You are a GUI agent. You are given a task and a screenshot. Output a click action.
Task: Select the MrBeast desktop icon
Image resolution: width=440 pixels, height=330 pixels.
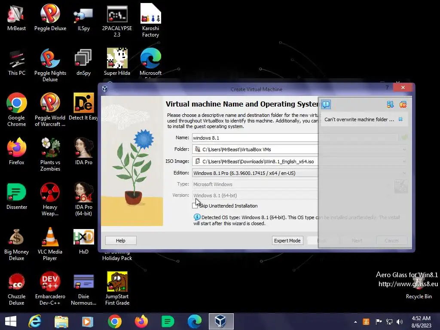click(17, 18)
